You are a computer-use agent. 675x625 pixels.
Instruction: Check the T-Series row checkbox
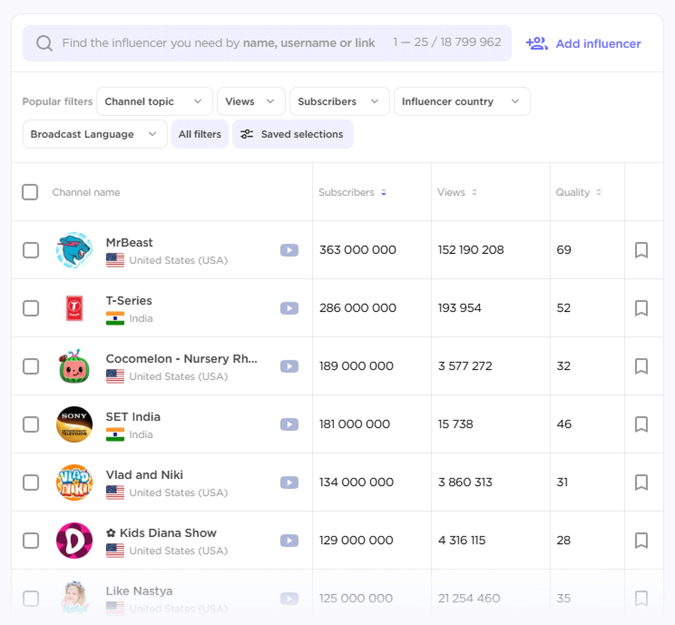tap(31, 308)
